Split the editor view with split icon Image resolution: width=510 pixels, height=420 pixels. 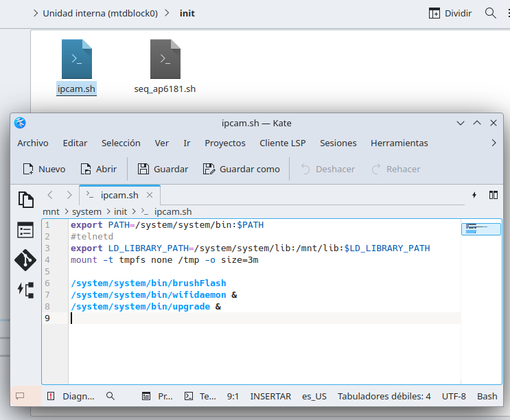(493, 195)
